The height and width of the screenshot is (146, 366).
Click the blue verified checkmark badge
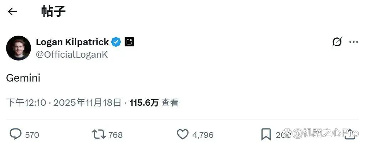point(116,42)
